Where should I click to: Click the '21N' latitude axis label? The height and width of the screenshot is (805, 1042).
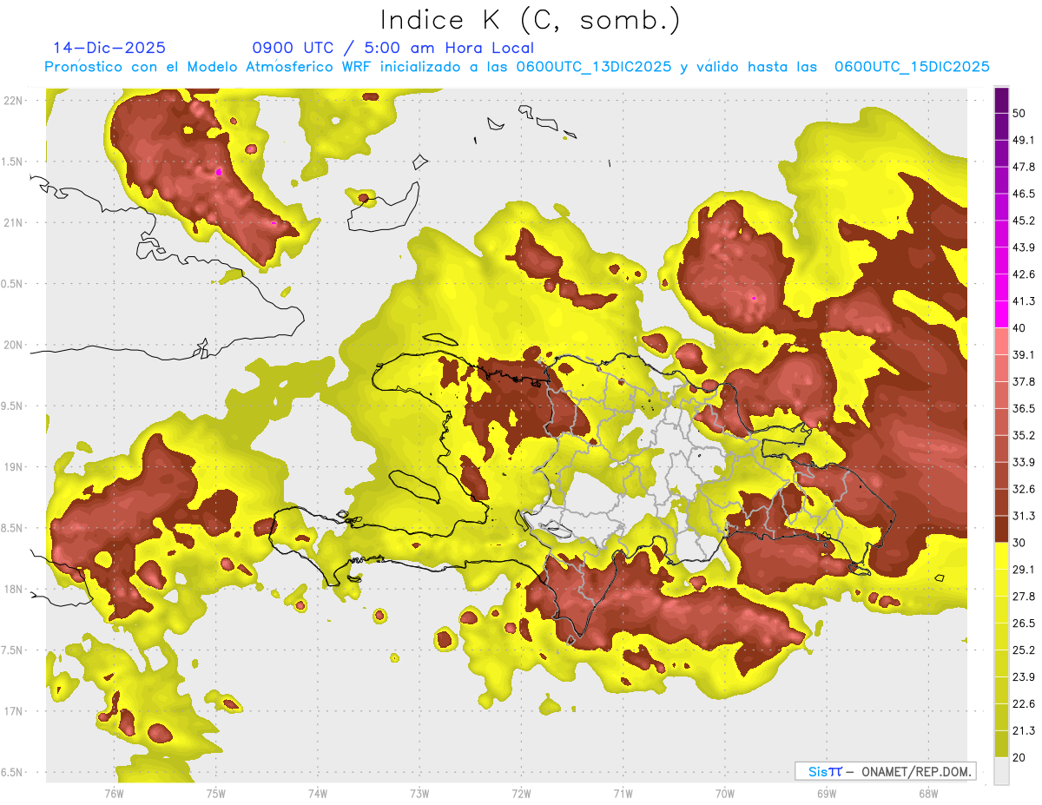point(12,223)
